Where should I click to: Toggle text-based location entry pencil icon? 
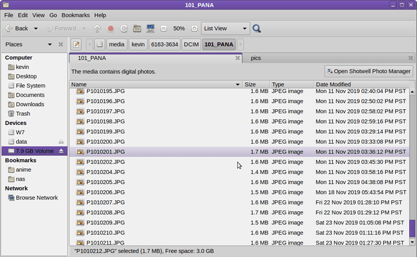(x=76, y=44)
